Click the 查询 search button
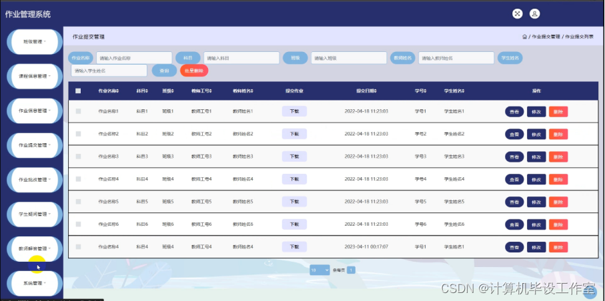 coord(164,71)
